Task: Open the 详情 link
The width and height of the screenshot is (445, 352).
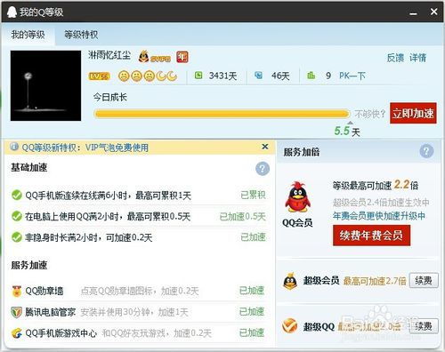Action: (x=417, y=58)
